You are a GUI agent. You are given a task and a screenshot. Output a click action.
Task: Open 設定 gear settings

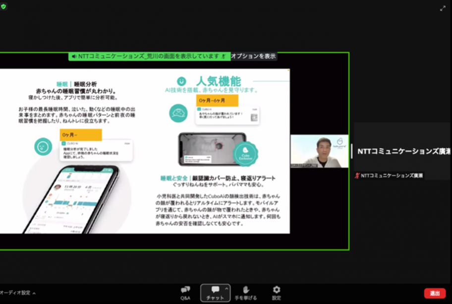click(276, 293)
